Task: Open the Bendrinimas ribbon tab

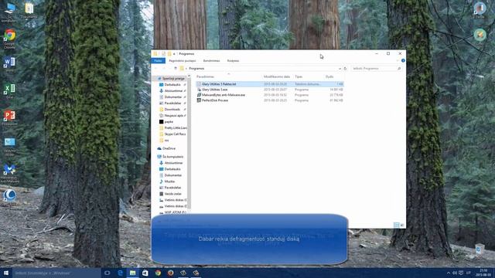Action: click(211, 60)
